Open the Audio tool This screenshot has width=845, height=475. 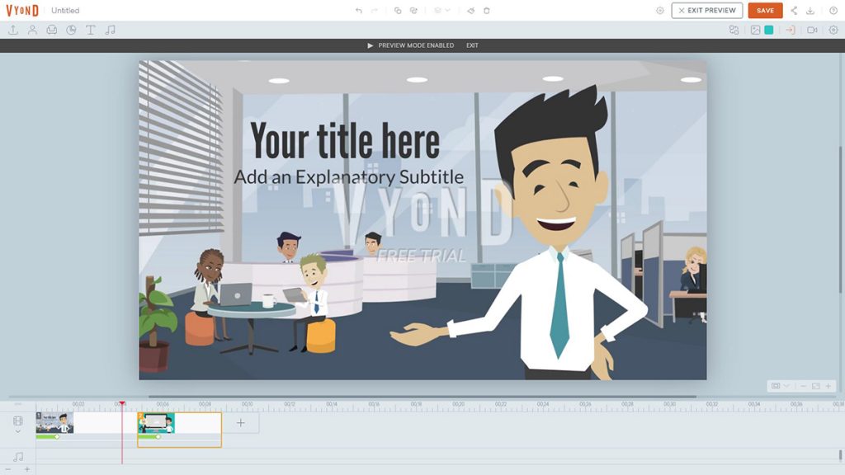(x=111, y=30)
